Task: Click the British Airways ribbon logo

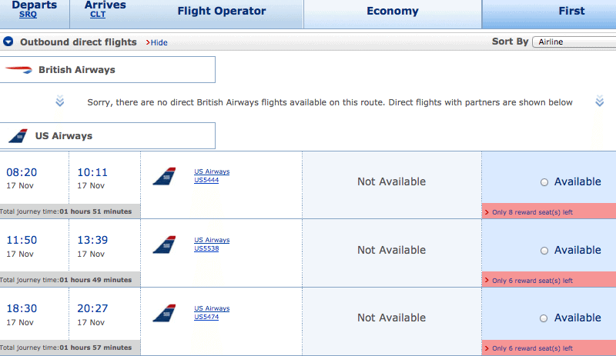Action: [18, 70]
